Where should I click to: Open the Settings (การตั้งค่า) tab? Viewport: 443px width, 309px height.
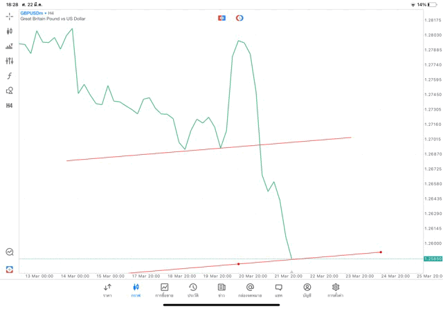[x=336, y=290]
